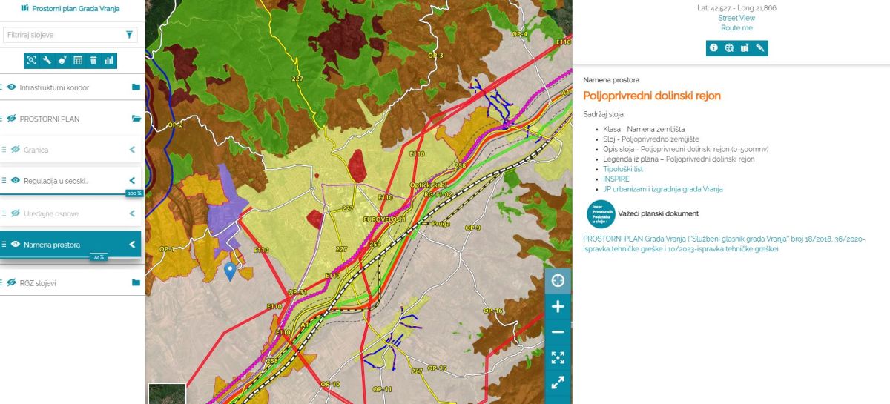Image resolution: width=890 pixels, height=404 pixels.
Task: Zoom out with the minus button
Action: [558, 332]
